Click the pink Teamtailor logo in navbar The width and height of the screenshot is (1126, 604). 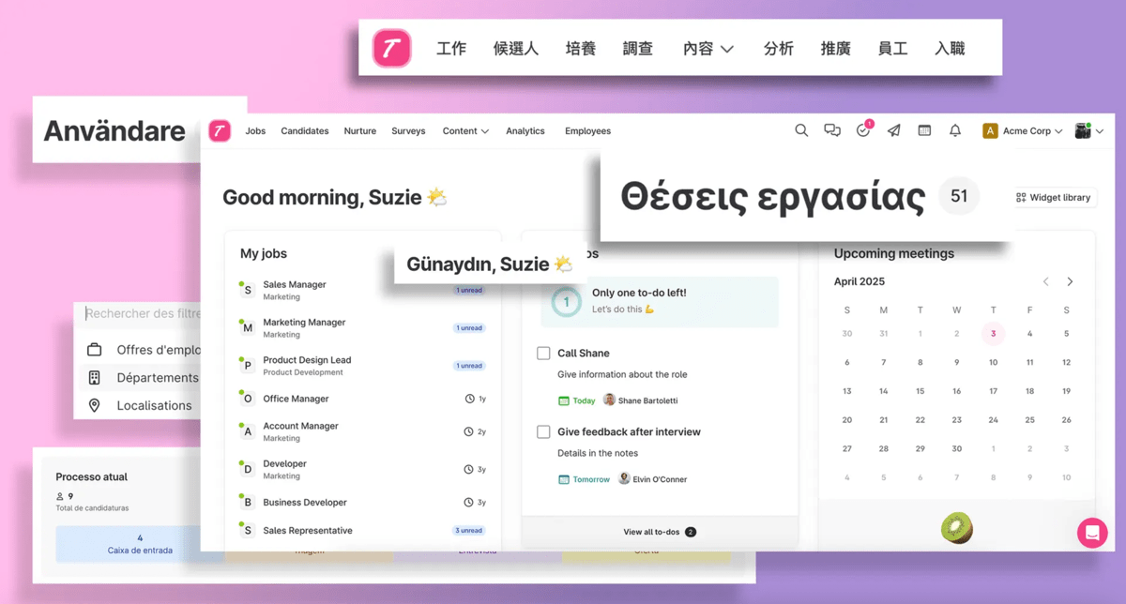pyautogui.click(x=220, y=131)
